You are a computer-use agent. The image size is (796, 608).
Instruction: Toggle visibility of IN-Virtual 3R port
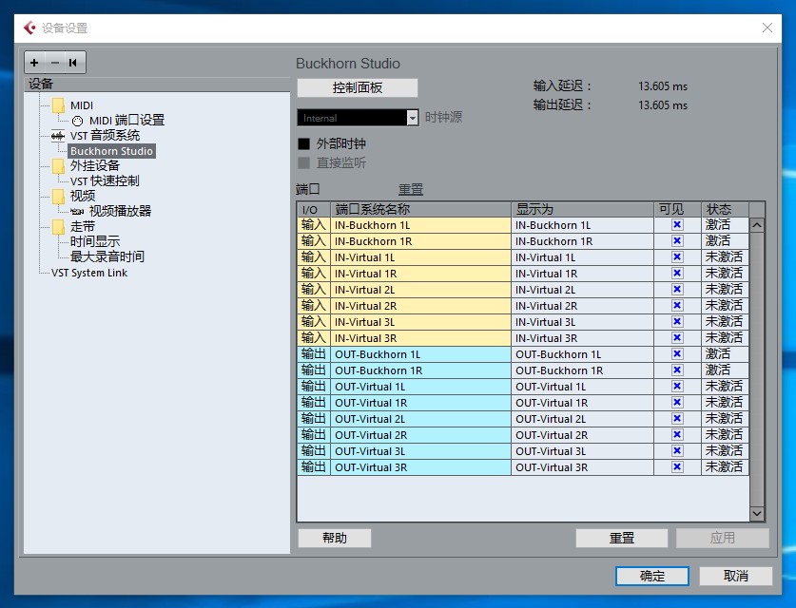tap(677, 337)
